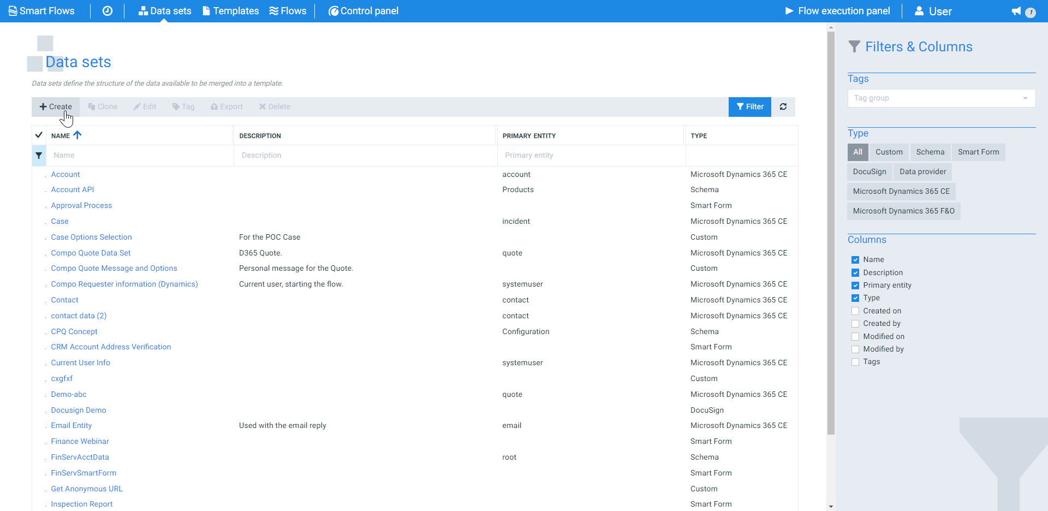1048x511 pixels.
Task: Click the Create button
Action: pos(56,106)
